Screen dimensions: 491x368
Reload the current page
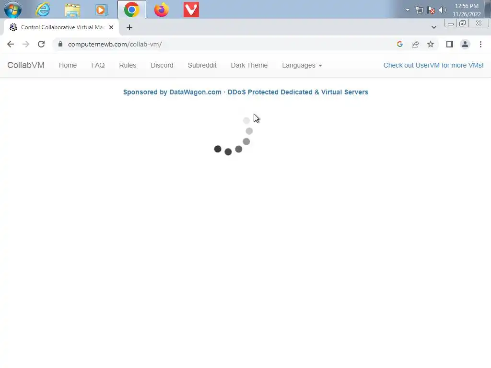tap(41, 44)
